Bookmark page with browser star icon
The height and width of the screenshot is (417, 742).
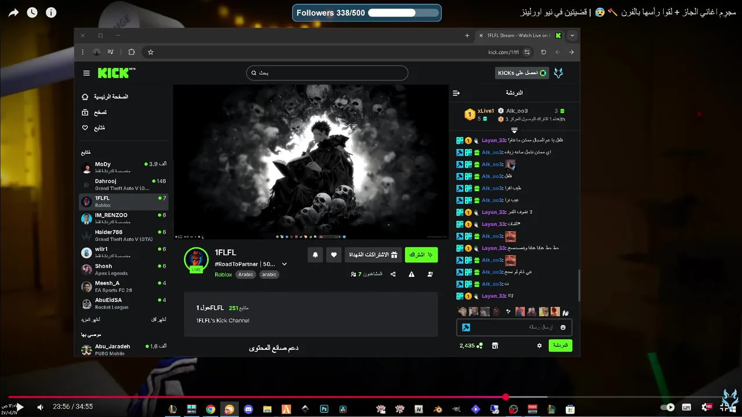151,52
